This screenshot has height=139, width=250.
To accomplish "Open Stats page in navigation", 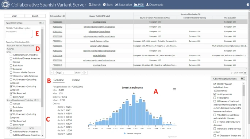I will click(108, 5).
